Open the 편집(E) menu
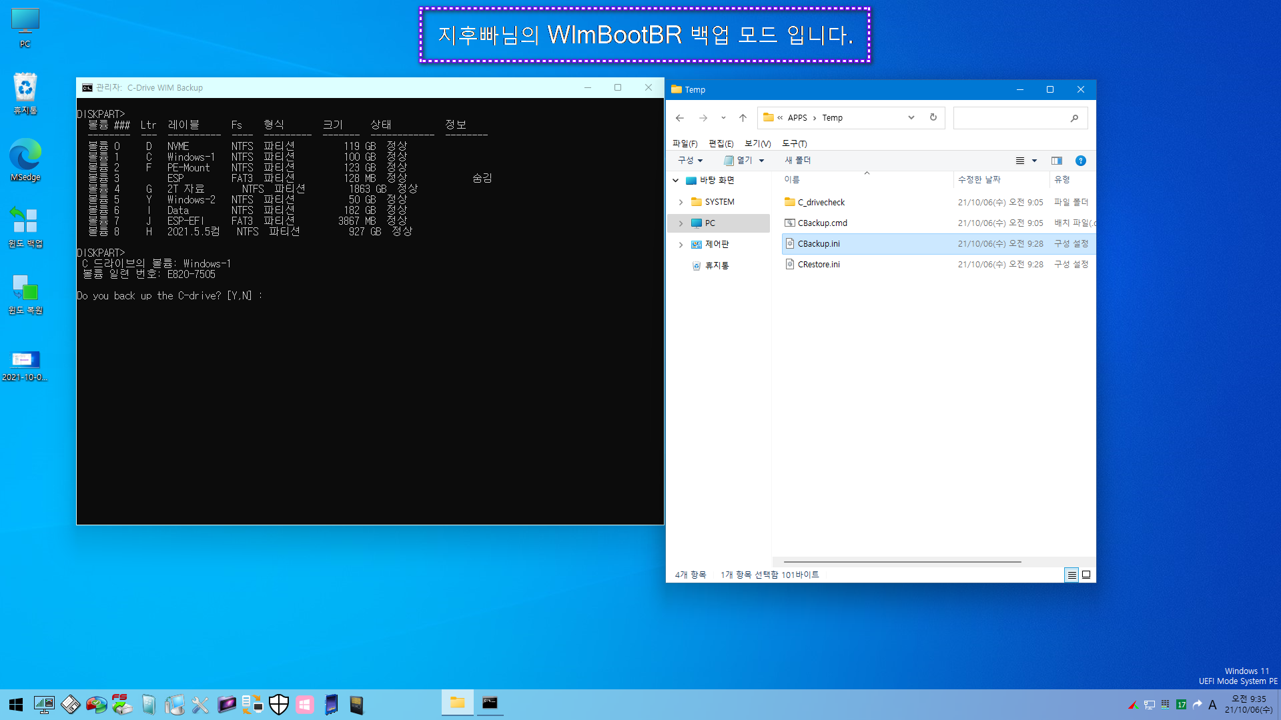Viewport: 1281px width, 720px height. pyautogui.click(x=721, y=143)
